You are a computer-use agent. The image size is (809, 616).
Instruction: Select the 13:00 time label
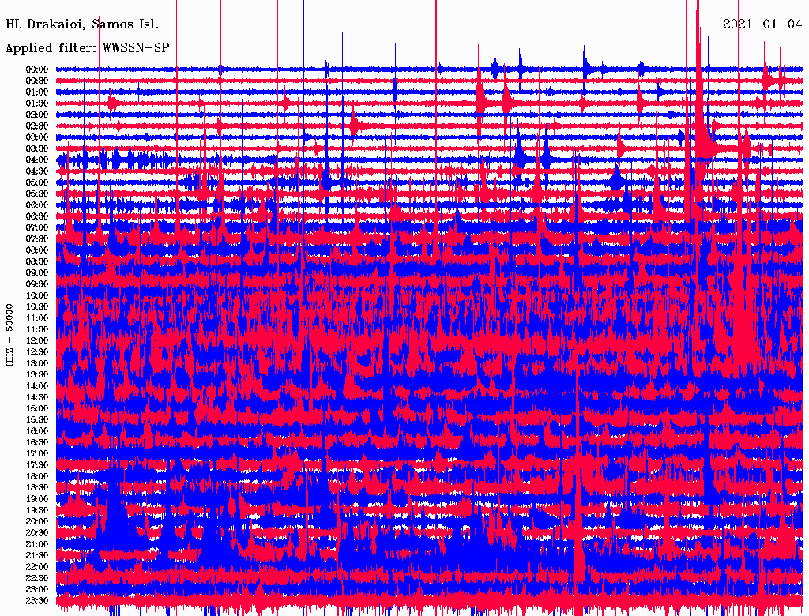(36, 363)
